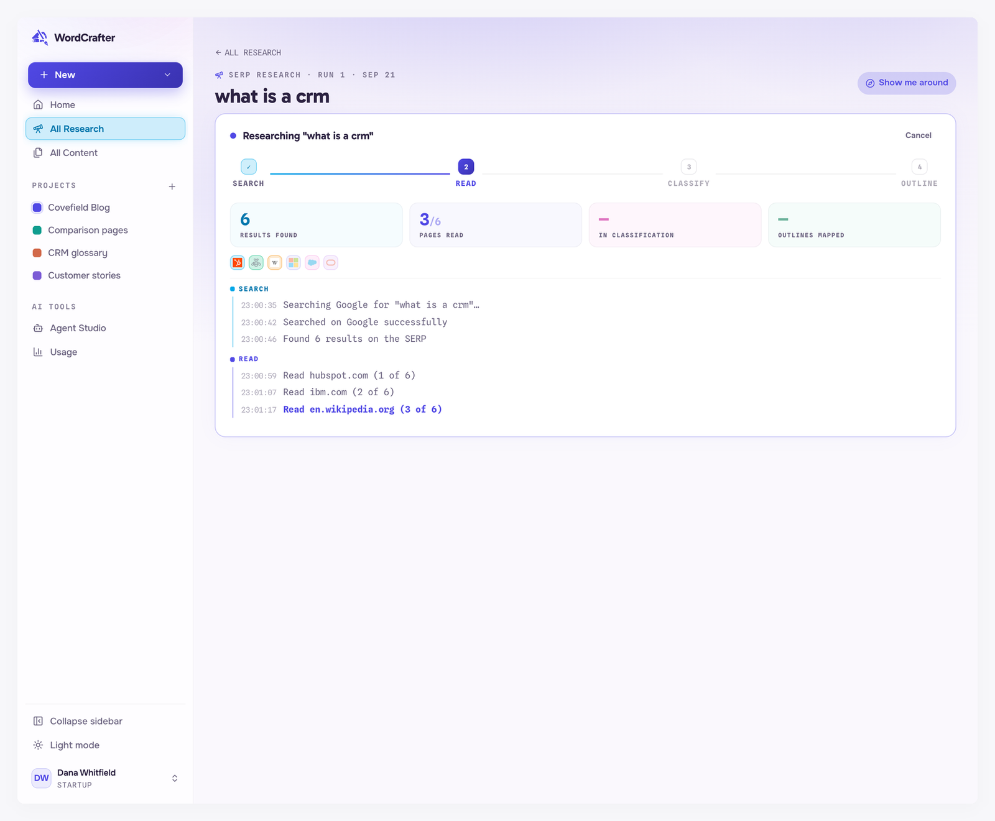Click the In Classification stat card
The height and width of the screenshot is (821, 995).
click(675, 225)
